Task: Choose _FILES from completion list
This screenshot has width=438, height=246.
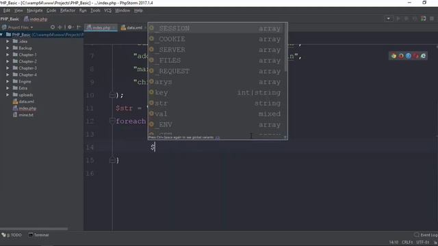Action: 216,61
